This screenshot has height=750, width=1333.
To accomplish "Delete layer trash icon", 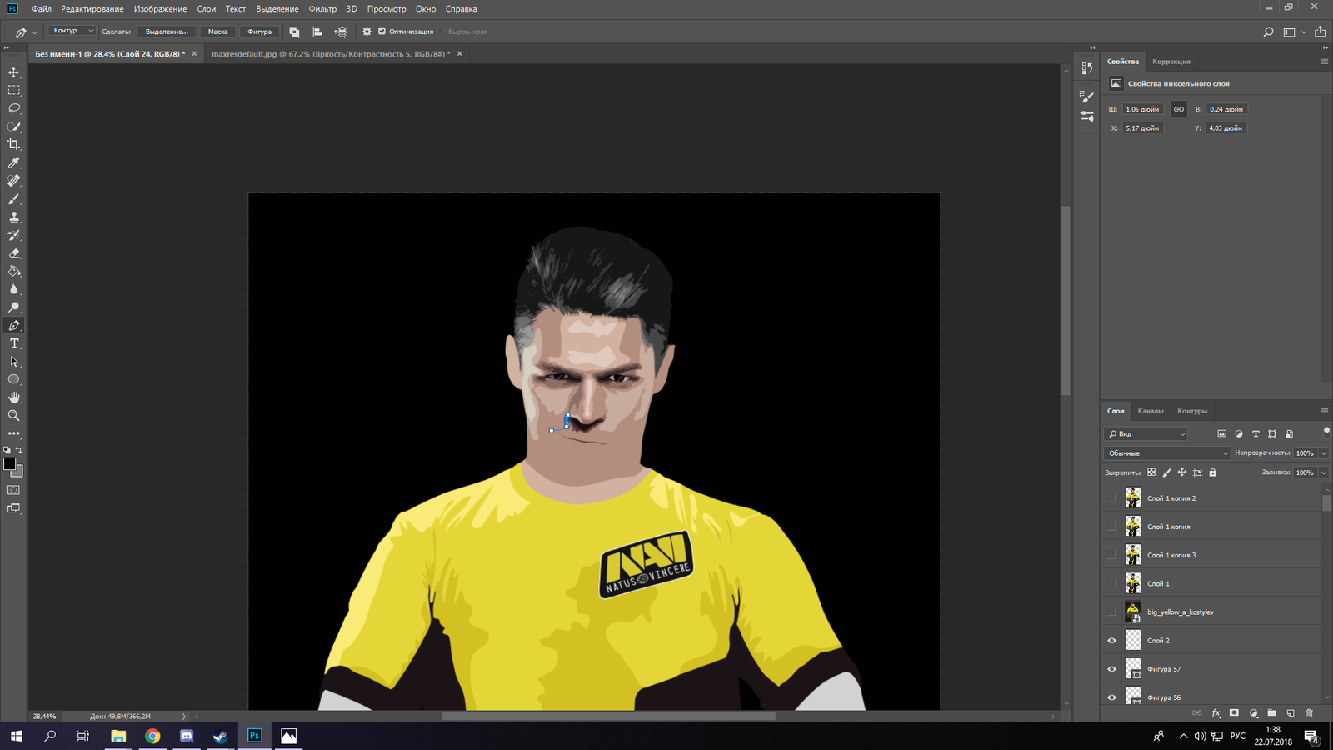I will tap(1309, 713).
